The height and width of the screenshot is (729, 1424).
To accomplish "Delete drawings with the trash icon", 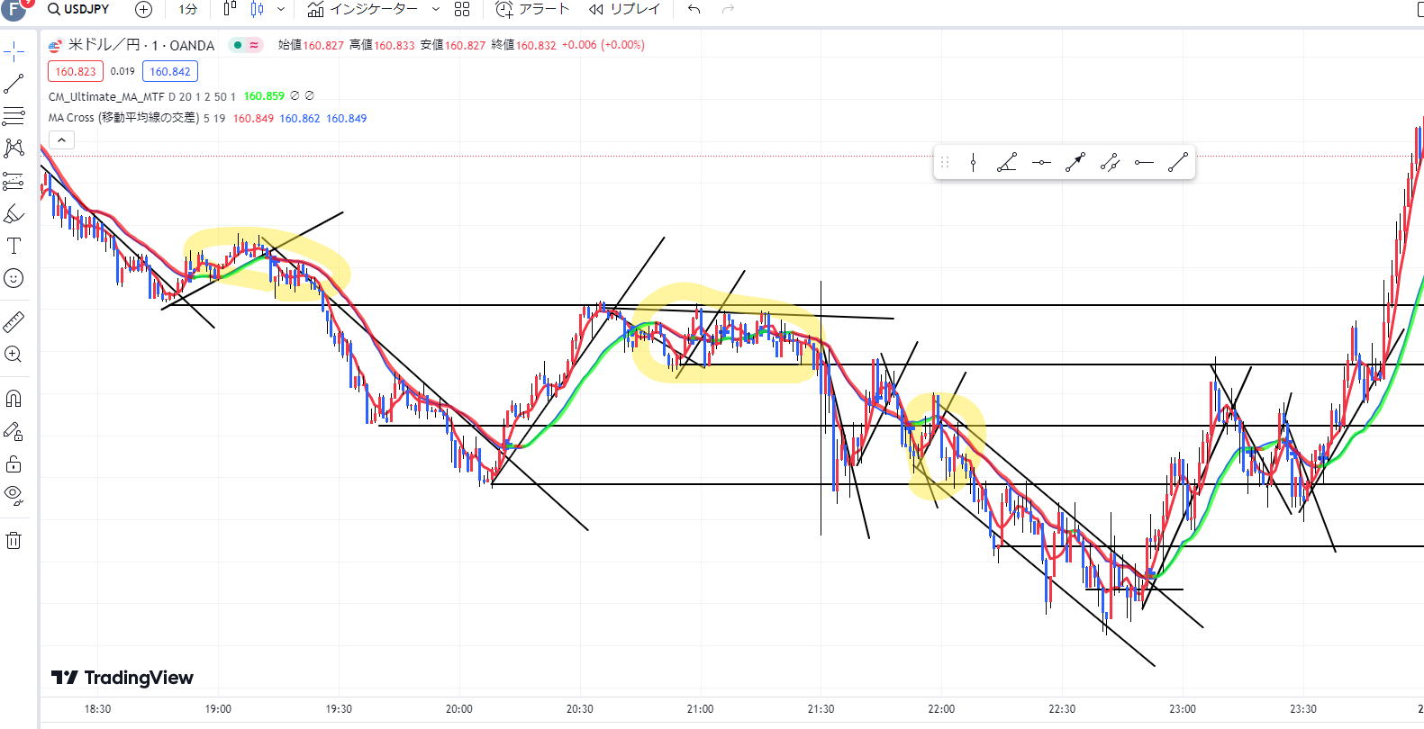I will coord(14,541).
